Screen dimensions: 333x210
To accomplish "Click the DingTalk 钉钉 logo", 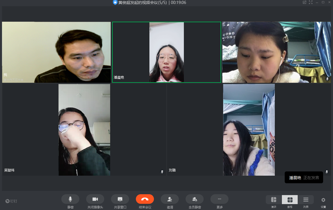I will click(11, 201).
